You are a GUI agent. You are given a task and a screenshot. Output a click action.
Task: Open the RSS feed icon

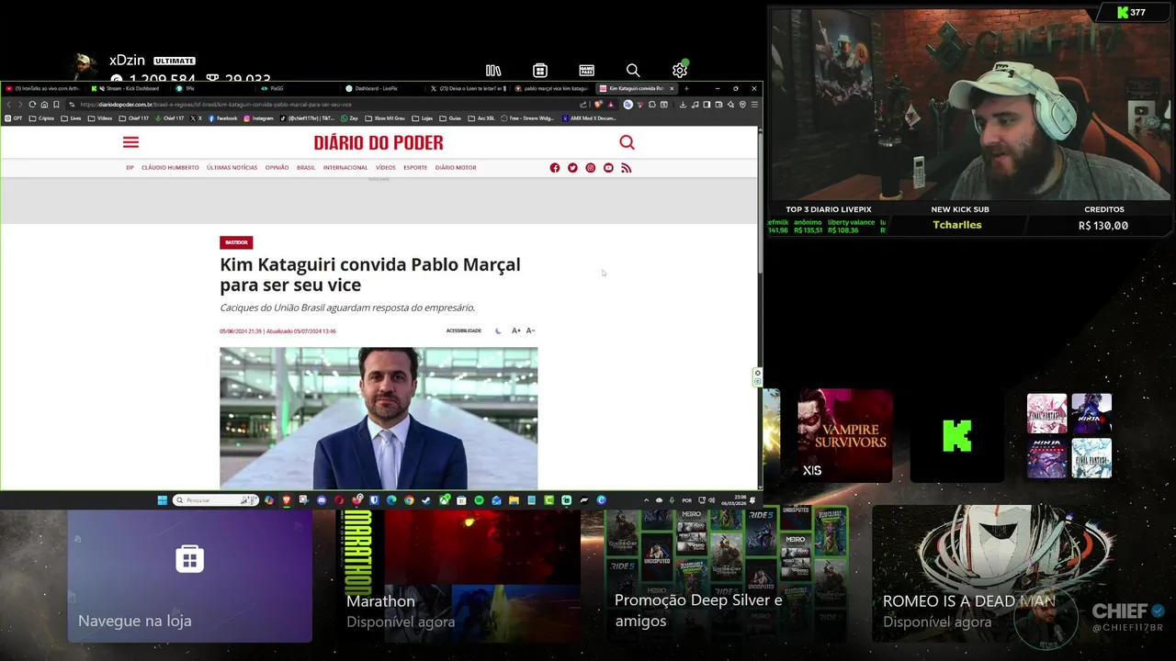(627, 168)
